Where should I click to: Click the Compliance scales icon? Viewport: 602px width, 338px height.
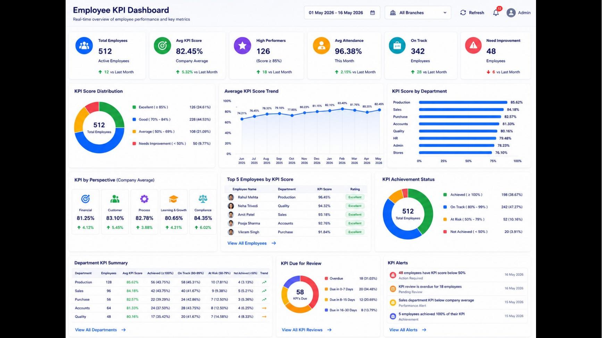pos(203,199)
